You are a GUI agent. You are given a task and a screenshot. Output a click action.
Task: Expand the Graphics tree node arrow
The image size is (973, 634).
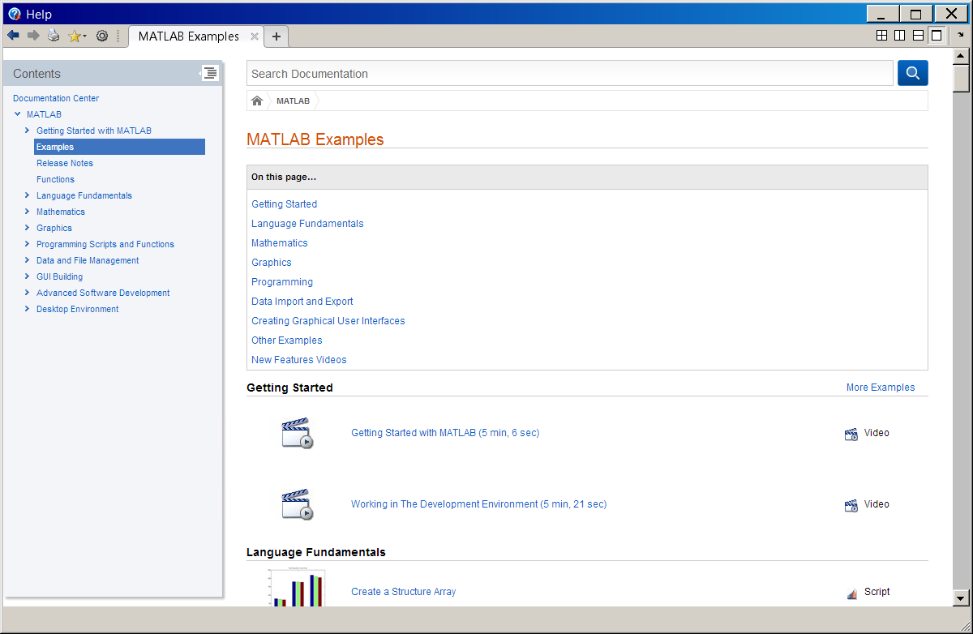[x=28, y=228]
